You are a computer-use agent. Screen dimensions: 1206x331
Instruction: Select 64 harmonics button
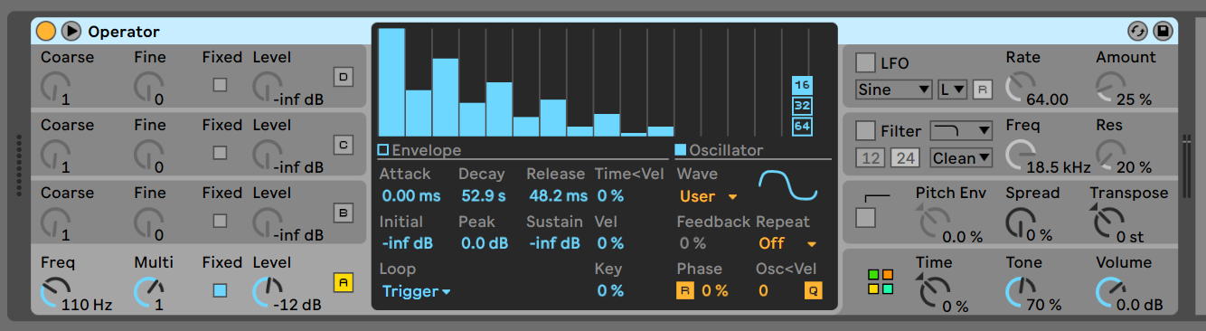801,126
